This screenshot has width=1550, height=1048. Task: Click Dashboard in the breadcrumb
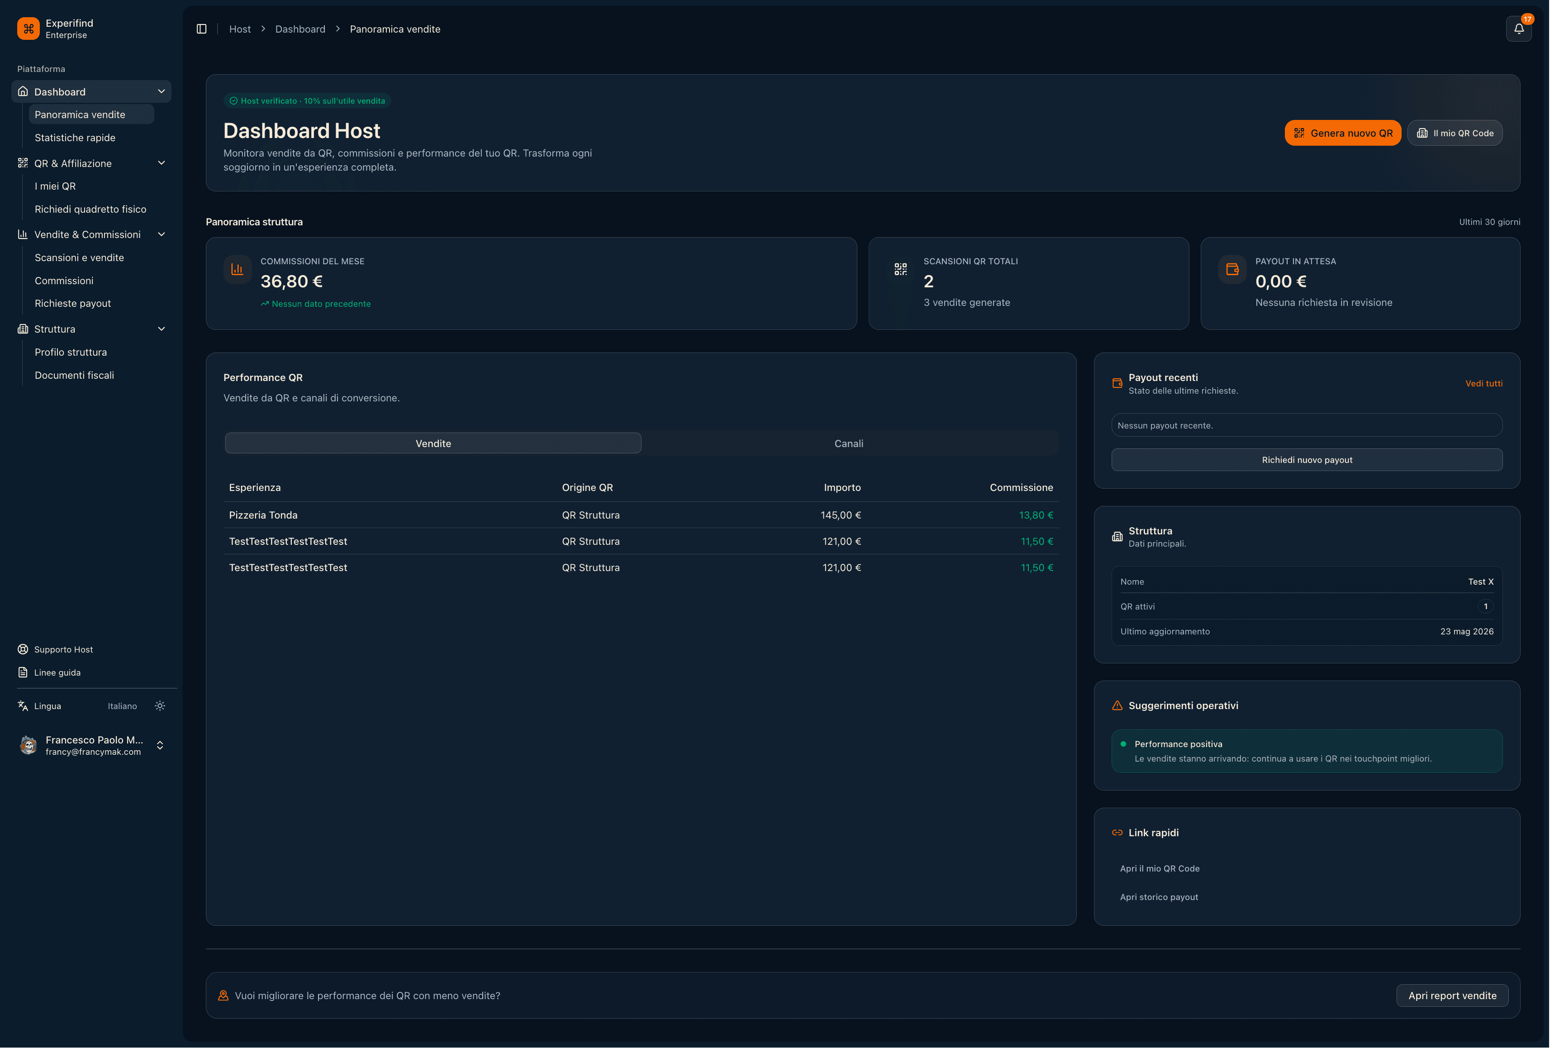tap(300, 29)
